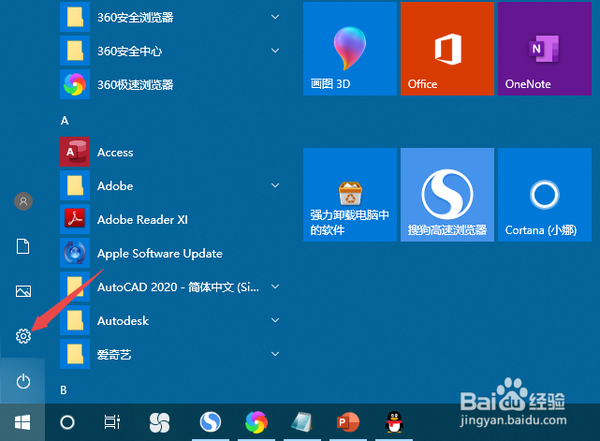Click the letter B section header
Screen dimensions: 600x441
(64, 390)
